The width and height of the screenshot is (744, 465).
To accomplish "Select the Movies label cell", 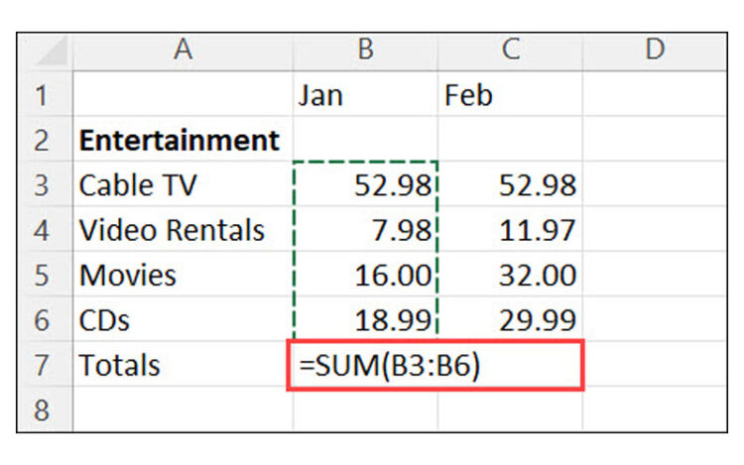I will pyautogui.click(x=183, y=275).
